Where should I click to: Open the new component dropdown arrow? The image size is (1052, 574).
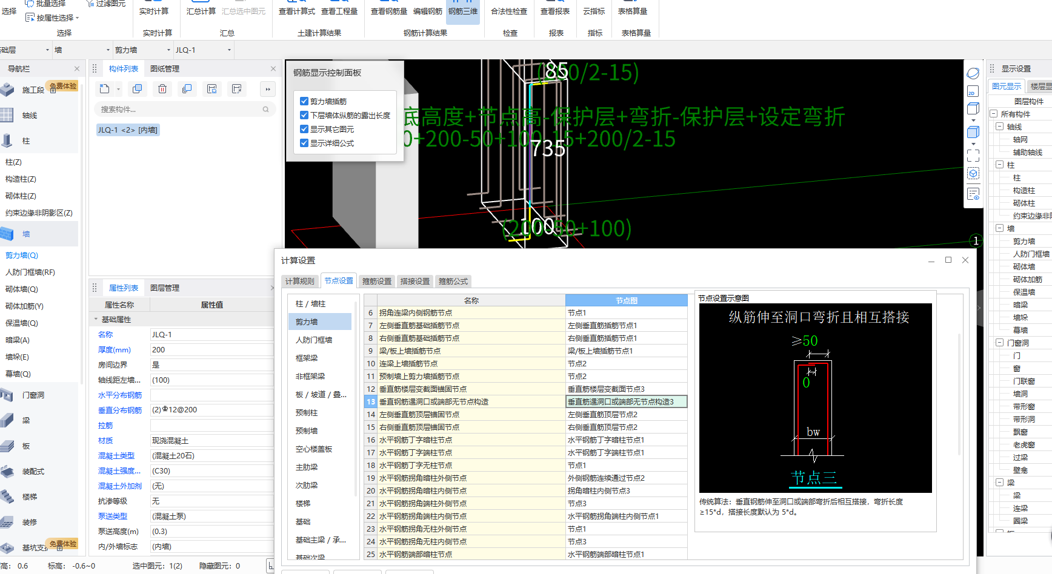(x=118, y=90)
